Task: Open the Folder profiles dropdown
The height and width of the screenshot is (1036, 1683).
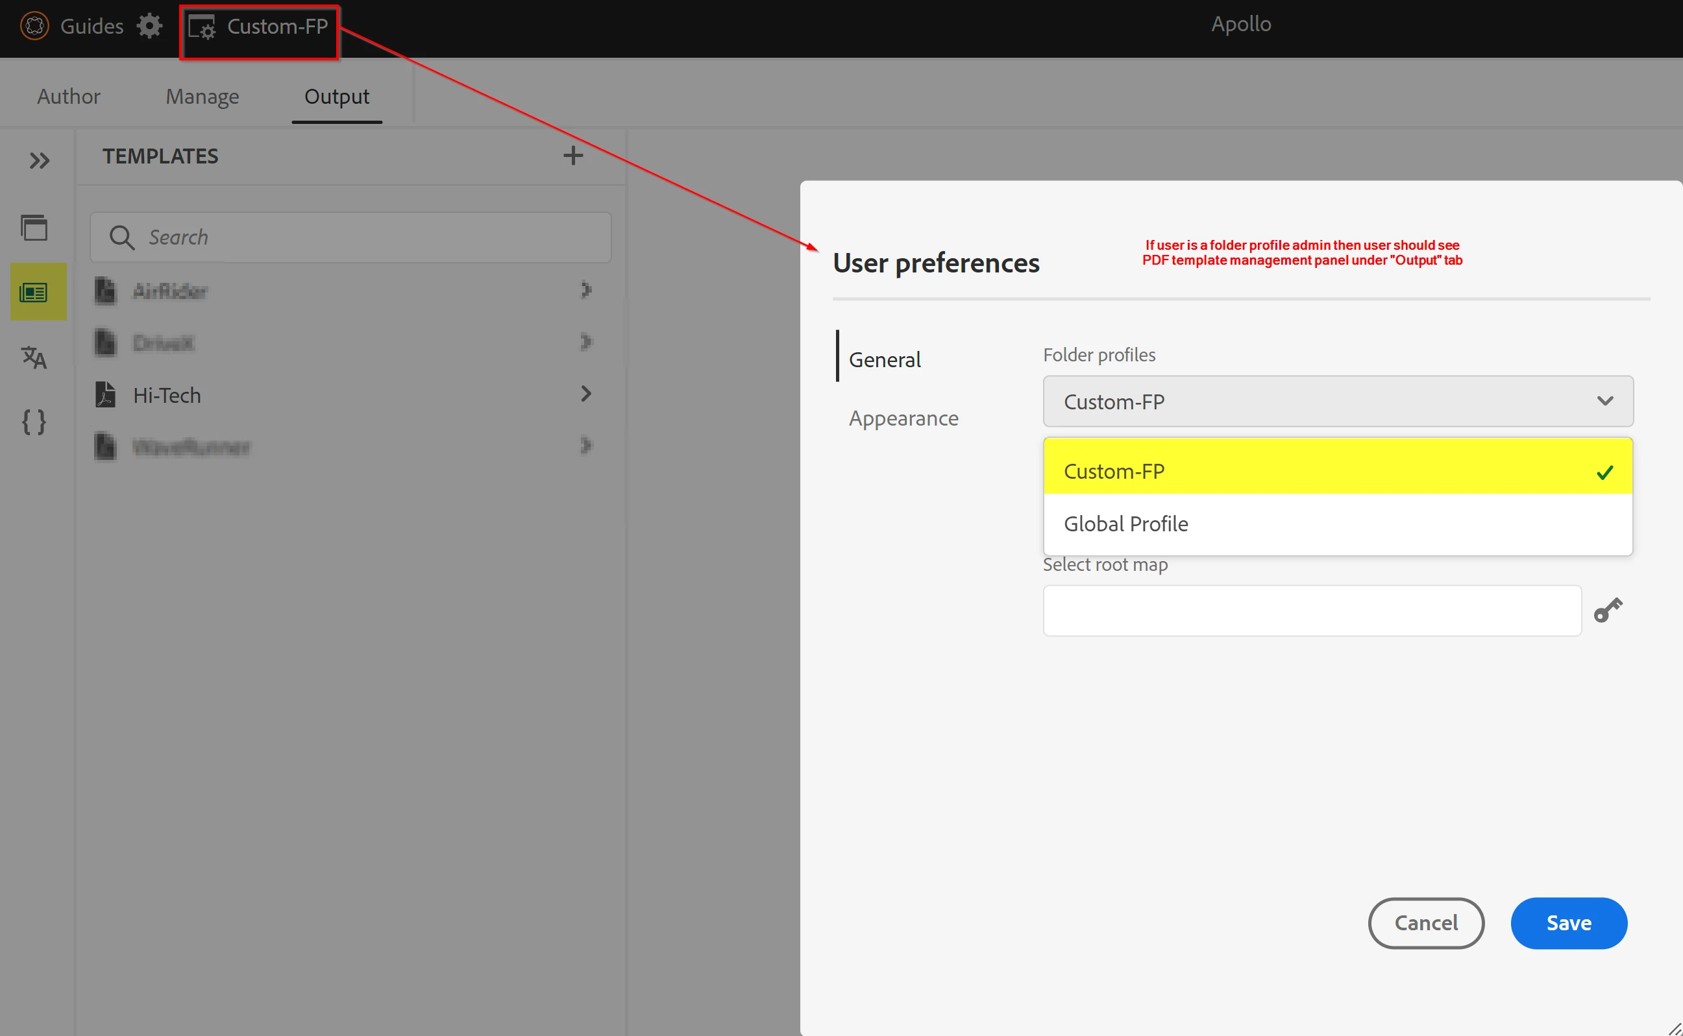Action: click(1337, 401)
